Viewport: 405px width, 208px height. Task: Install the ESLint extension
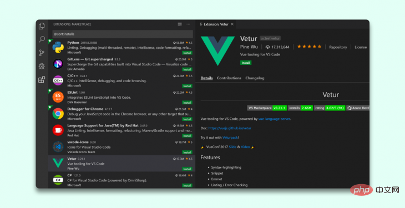point(187,103)
